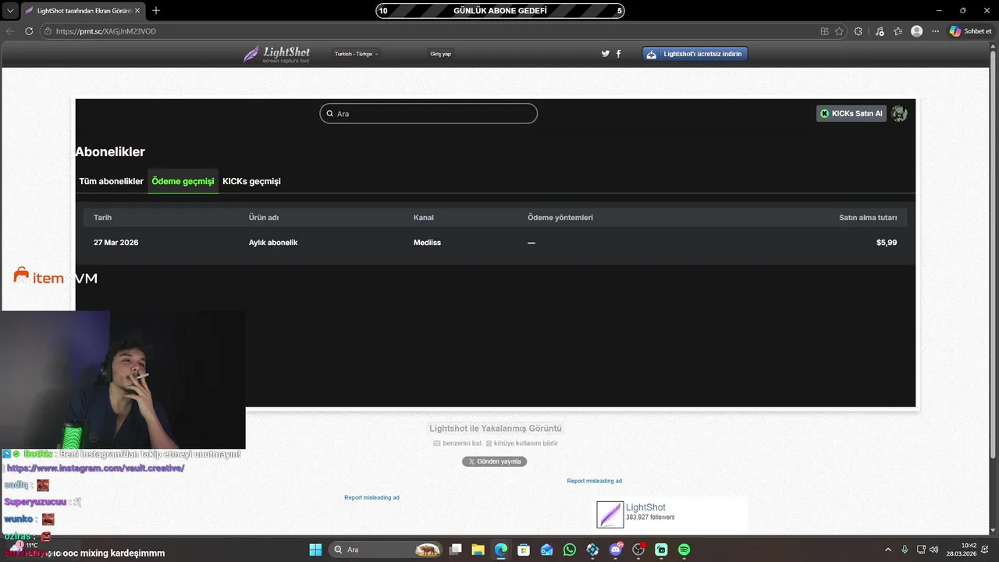Open the browser profile avatar
This screenshot has height=562, width=999.
click(916, 31)
